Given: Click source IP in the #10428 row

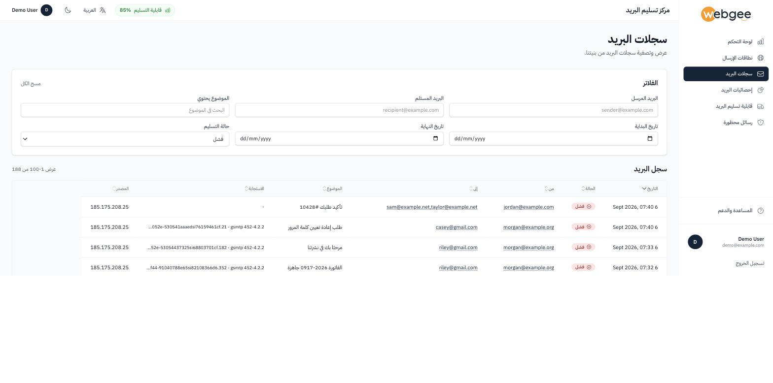Looking at the screenshot, I should tap(109, 207).
